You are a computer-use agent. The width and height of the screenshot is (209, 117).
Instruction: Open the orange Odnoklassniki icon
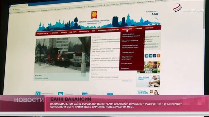pos(158,56)
